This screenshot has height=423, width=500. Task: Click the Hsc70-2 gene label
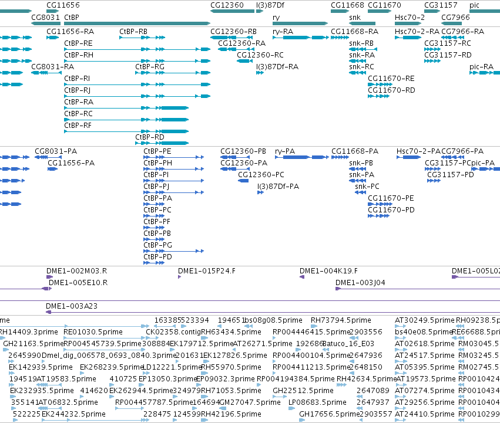410,17
